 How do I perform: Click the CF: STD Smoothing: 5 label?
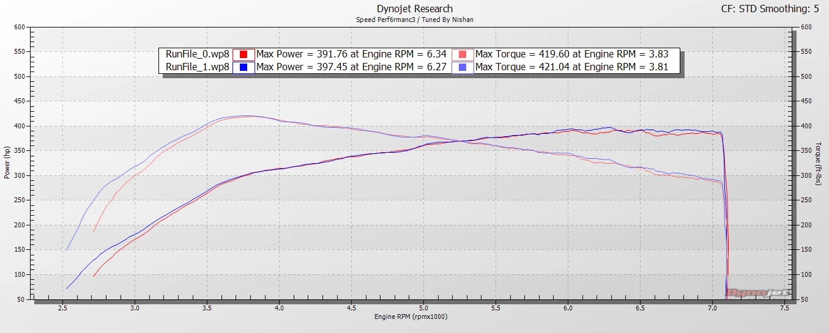(x=773, y=9)
